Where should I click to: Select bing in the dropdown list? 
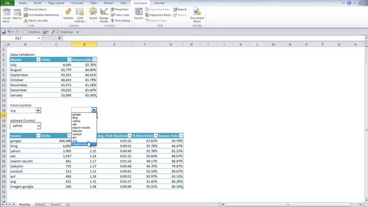(x=75, y=118)
